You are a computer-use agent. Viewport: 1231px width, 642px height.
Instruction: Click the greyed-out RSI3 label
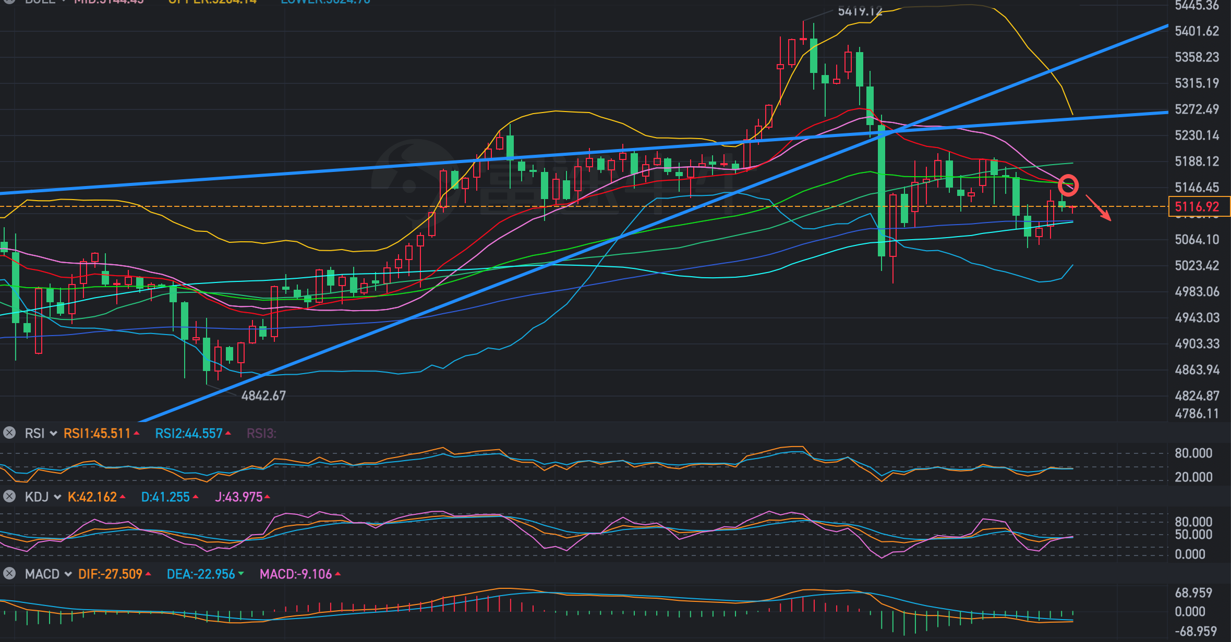[261, 434]
